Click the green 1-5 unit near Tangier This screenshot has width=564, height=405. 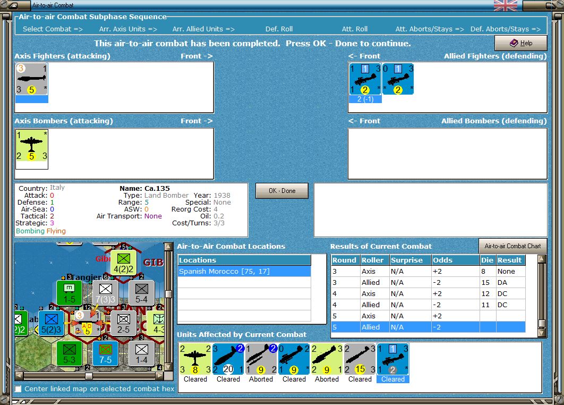[70, 293]
